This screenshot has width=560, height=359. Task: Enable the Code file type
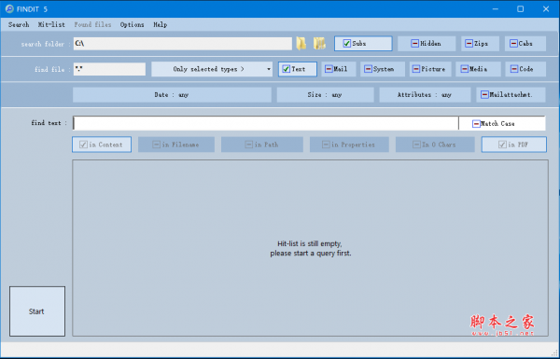(x=525, y=69)
